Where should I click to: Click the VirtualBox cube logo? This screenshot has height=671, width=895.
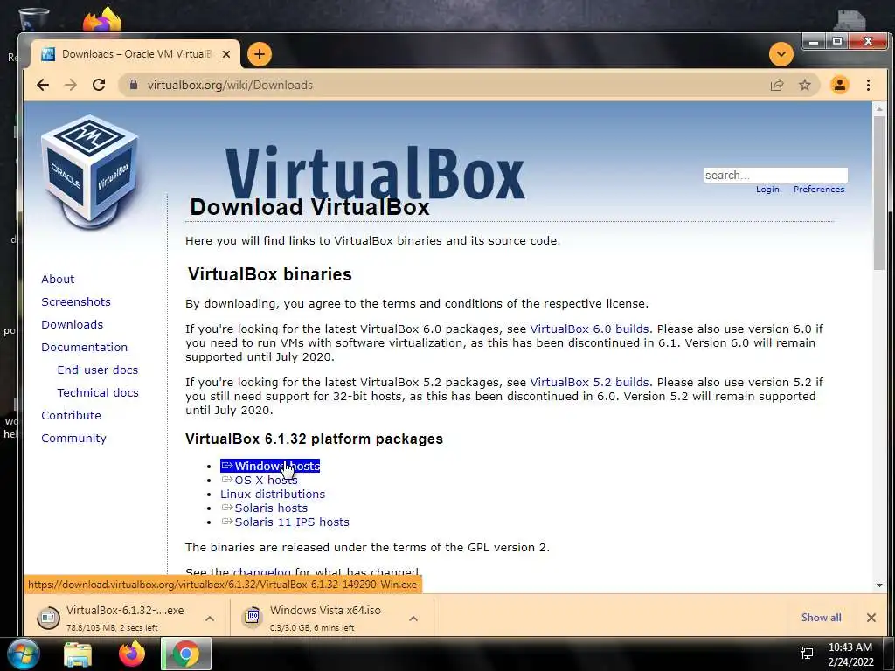pyautogui.click(x=90, y=172)
